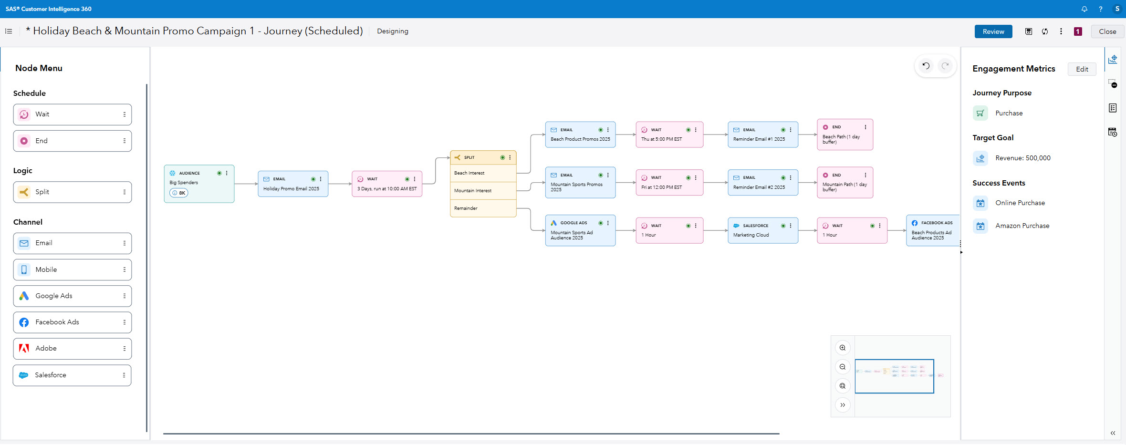Select the Adobe channel in Node Menu
Screen dimensions: 1126x445
click(x=73, y=349)
